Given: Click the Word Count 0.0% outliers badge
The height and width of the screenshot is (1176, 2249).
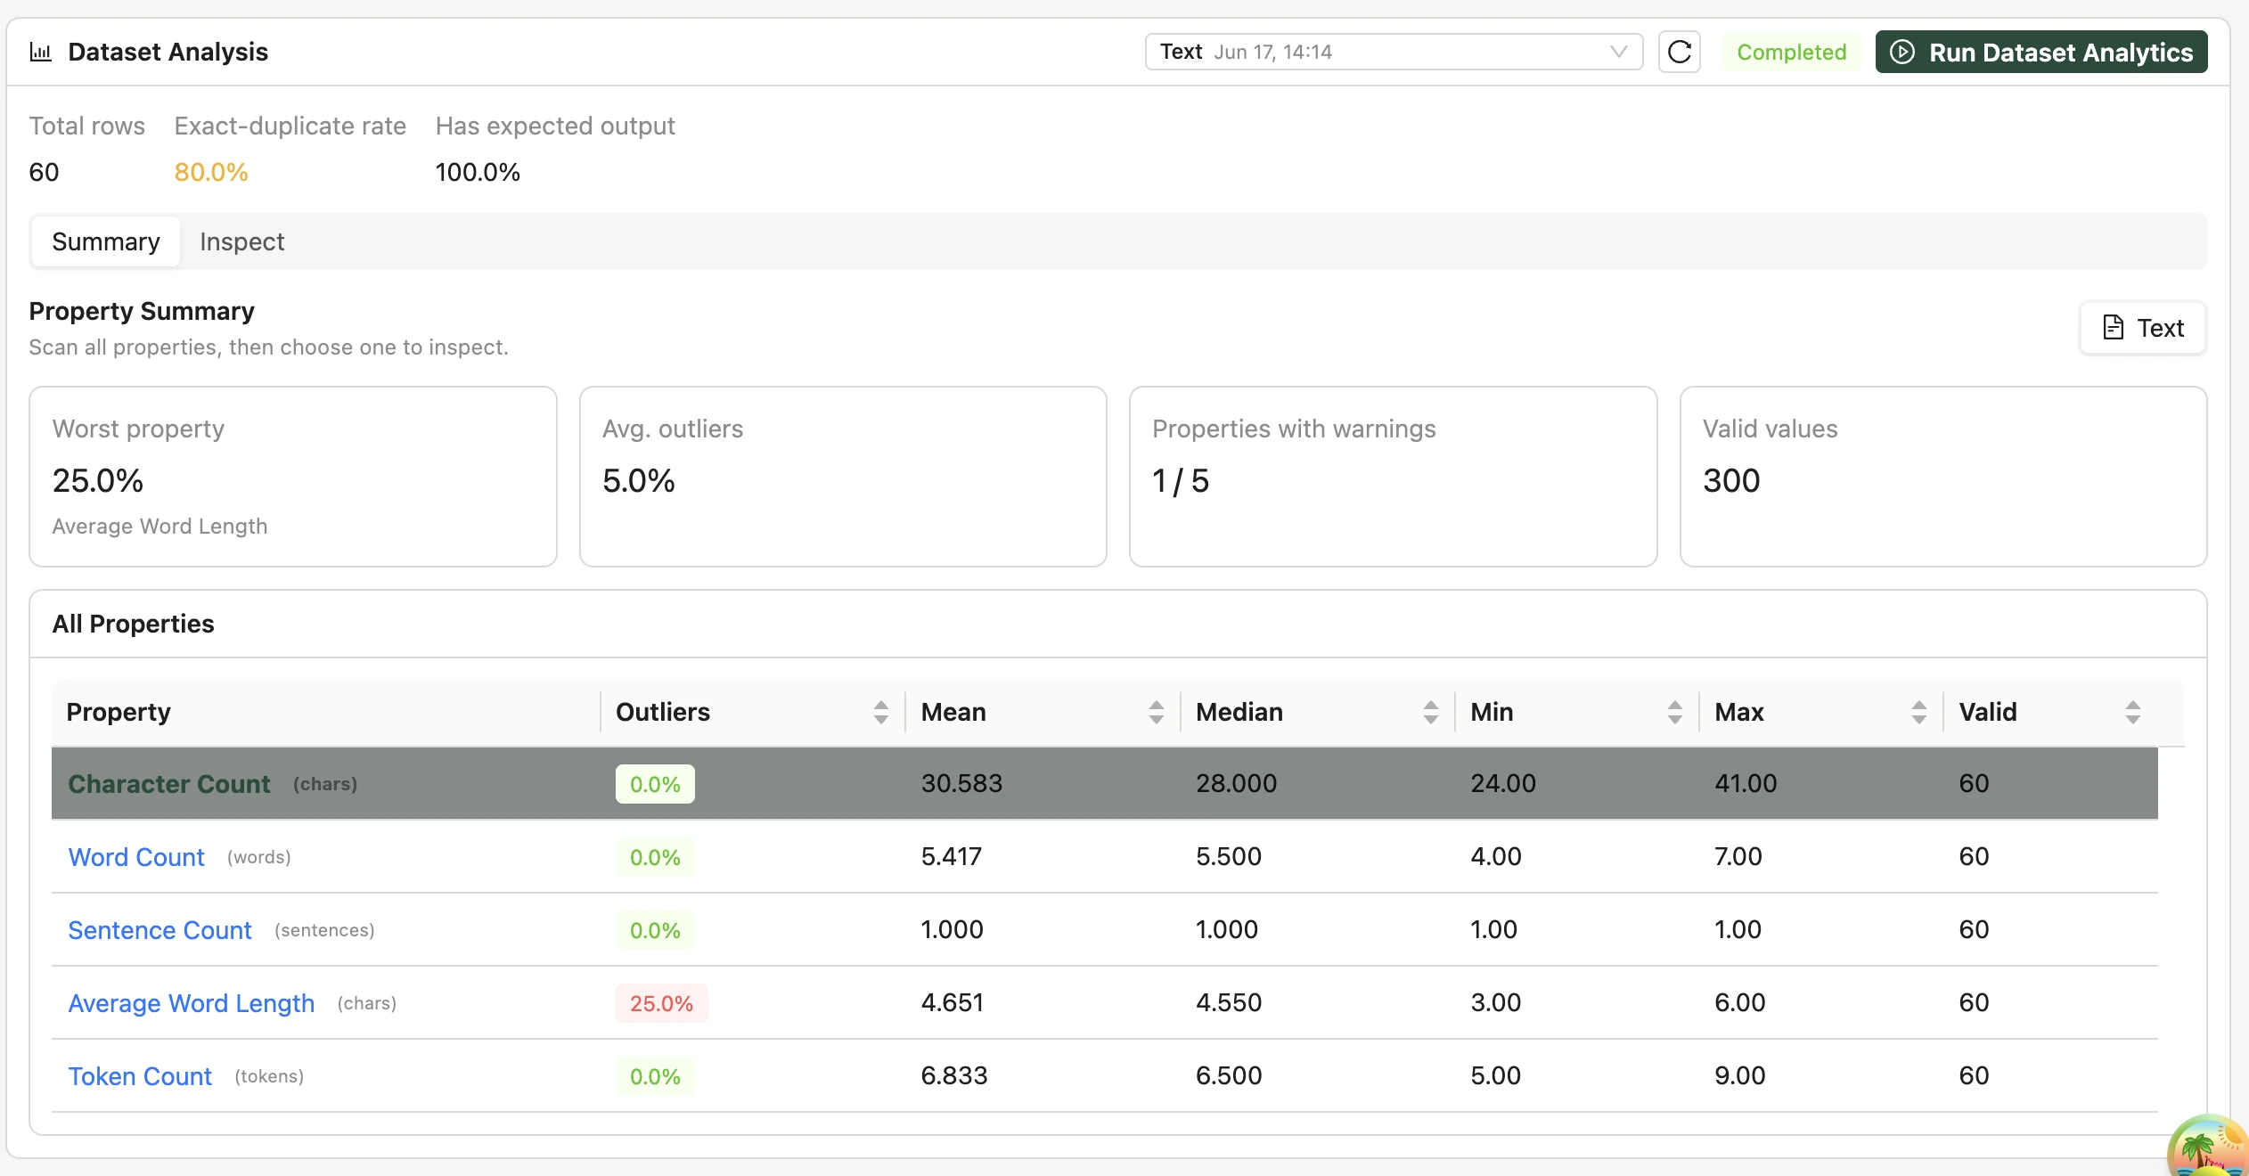Looking at the screenshot, I should click(x=655, y=857).
